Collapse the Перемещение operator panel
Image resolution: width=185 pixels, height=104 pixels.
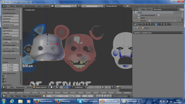click(3, 58)
